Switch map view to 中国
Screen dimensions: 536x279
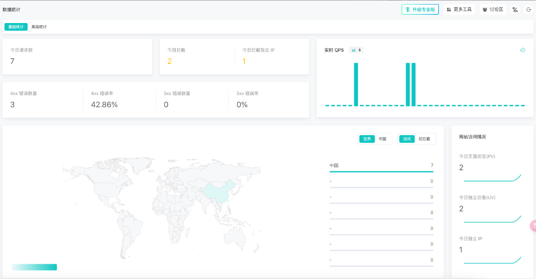coord(382,139)
